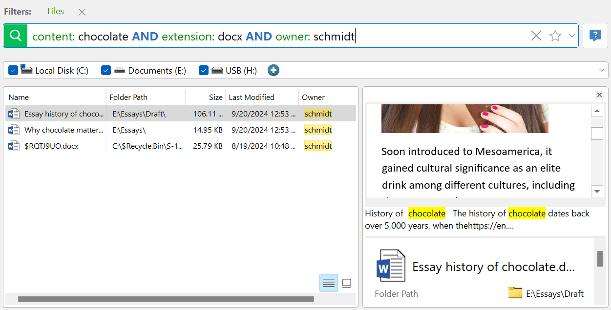Sort results by Last Modified column
Image resolution: width=611 pixels, height=310 pixels.
(x=252, y=97)
